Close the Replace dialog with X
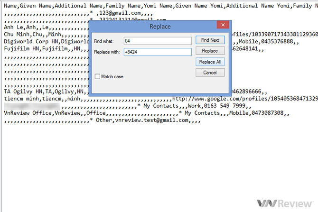The height and width of the screenshot is (212, 318). (x=221, y=26)
